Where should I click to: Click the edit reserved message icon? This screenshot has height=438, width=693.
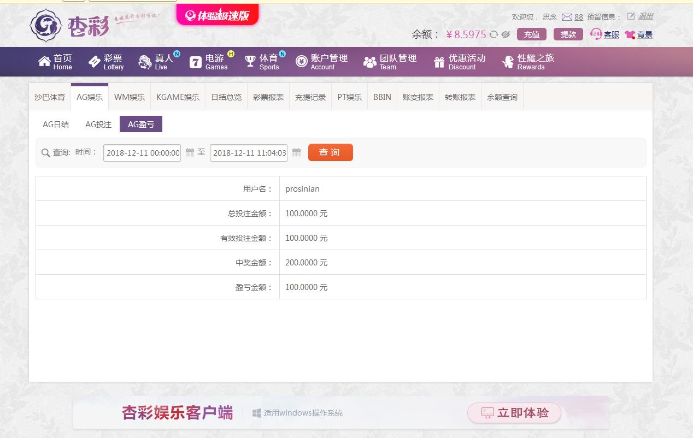[x=631, y=16]
